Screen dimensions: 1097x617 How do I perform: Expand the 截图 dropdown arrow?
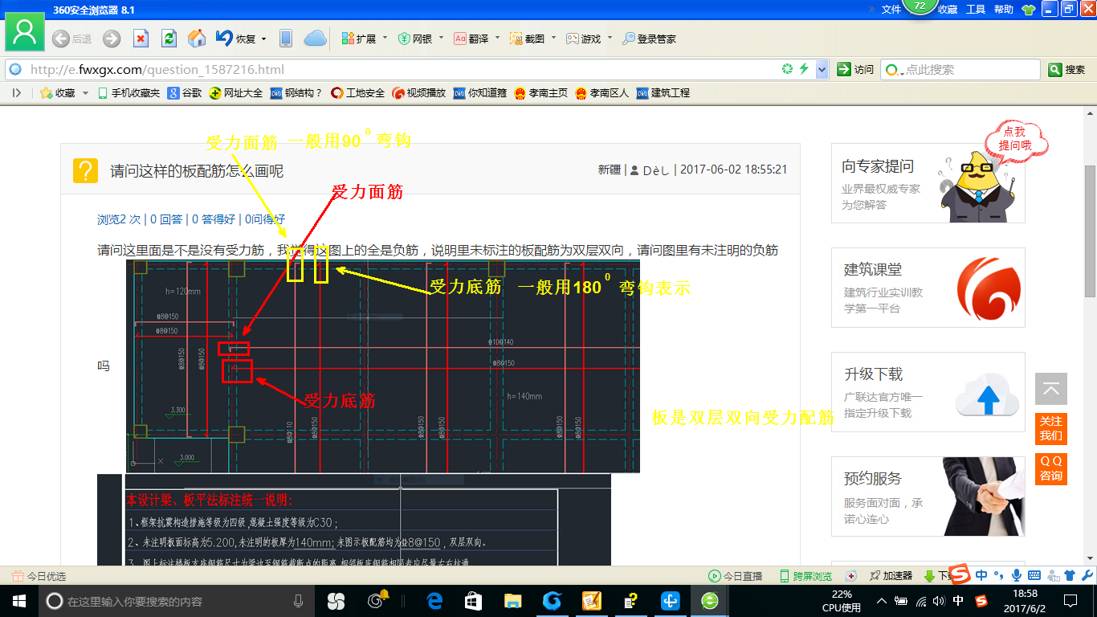[553, 39]
